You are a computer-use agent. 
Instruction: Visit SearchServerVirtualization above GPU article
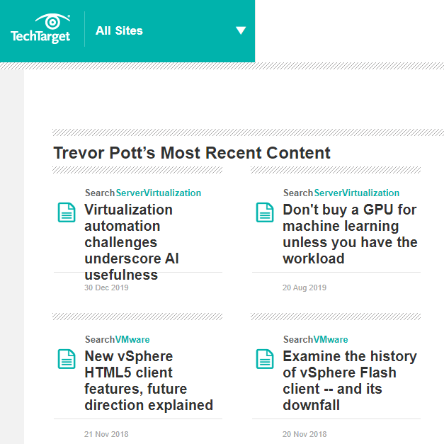click(341, 193)
